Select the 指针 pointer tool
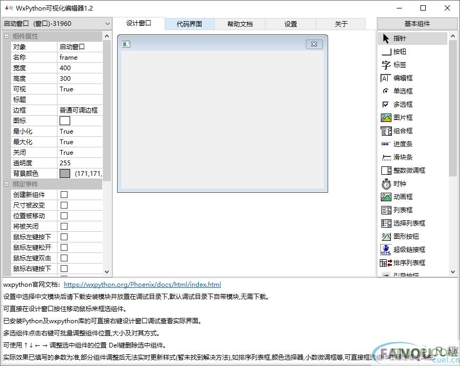 412,39
